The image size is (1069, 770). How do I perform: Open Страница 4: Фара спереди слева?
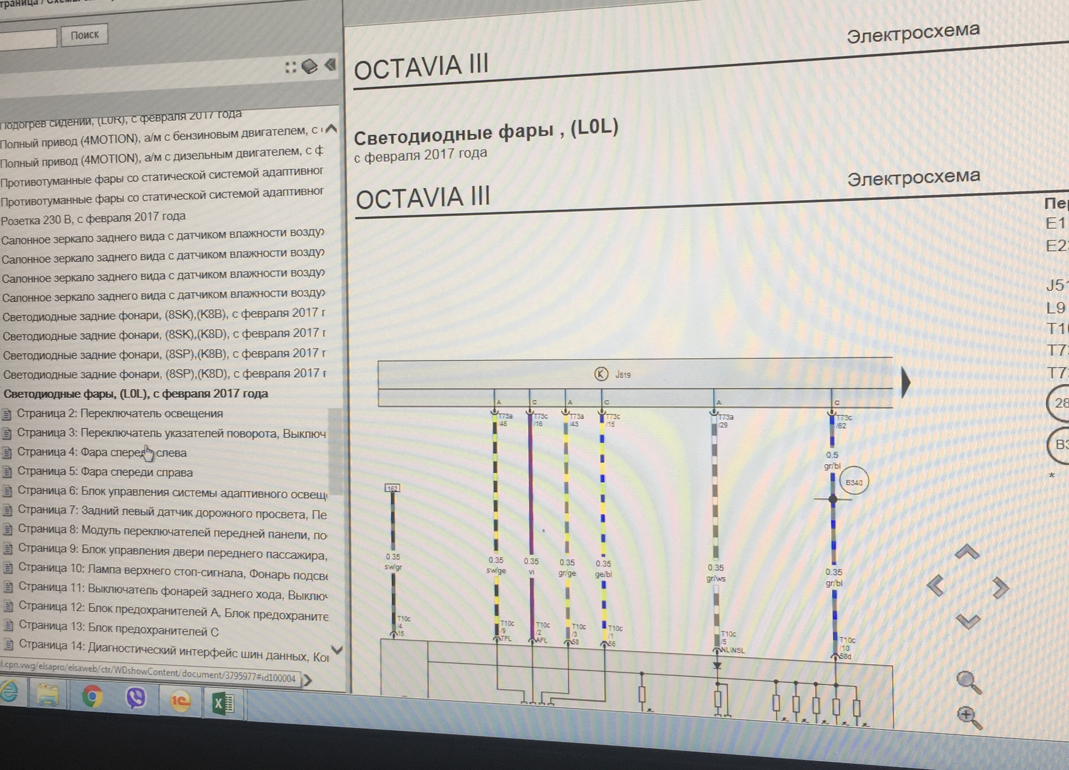click(102, 453)
